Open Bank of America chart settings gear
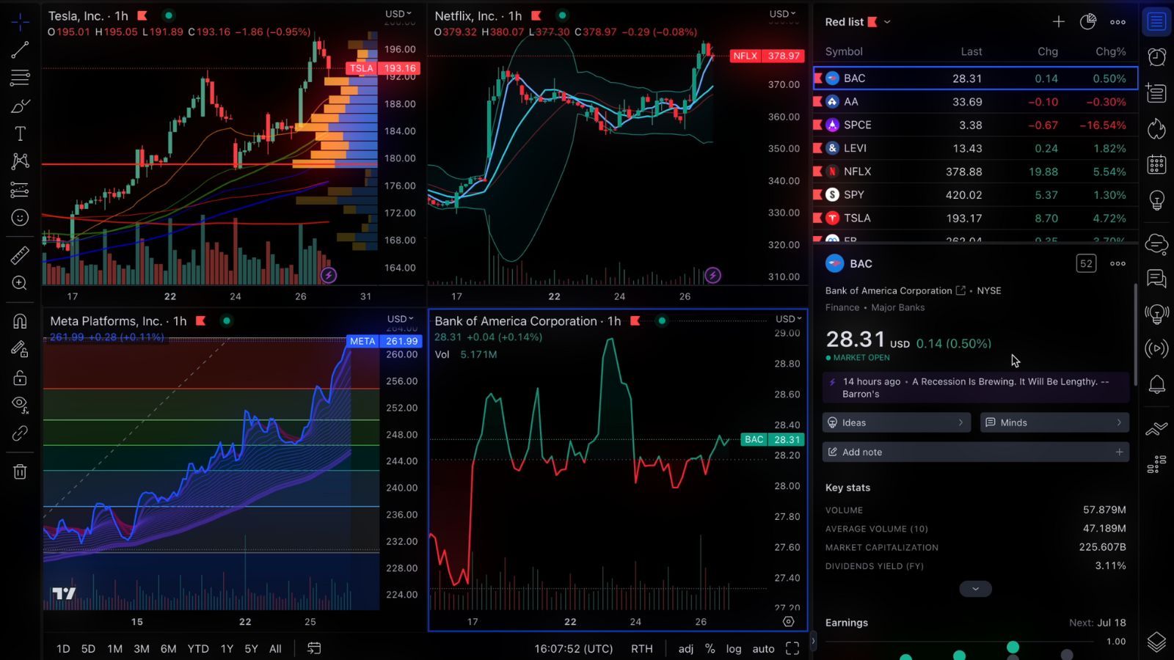 pos(789,621)
